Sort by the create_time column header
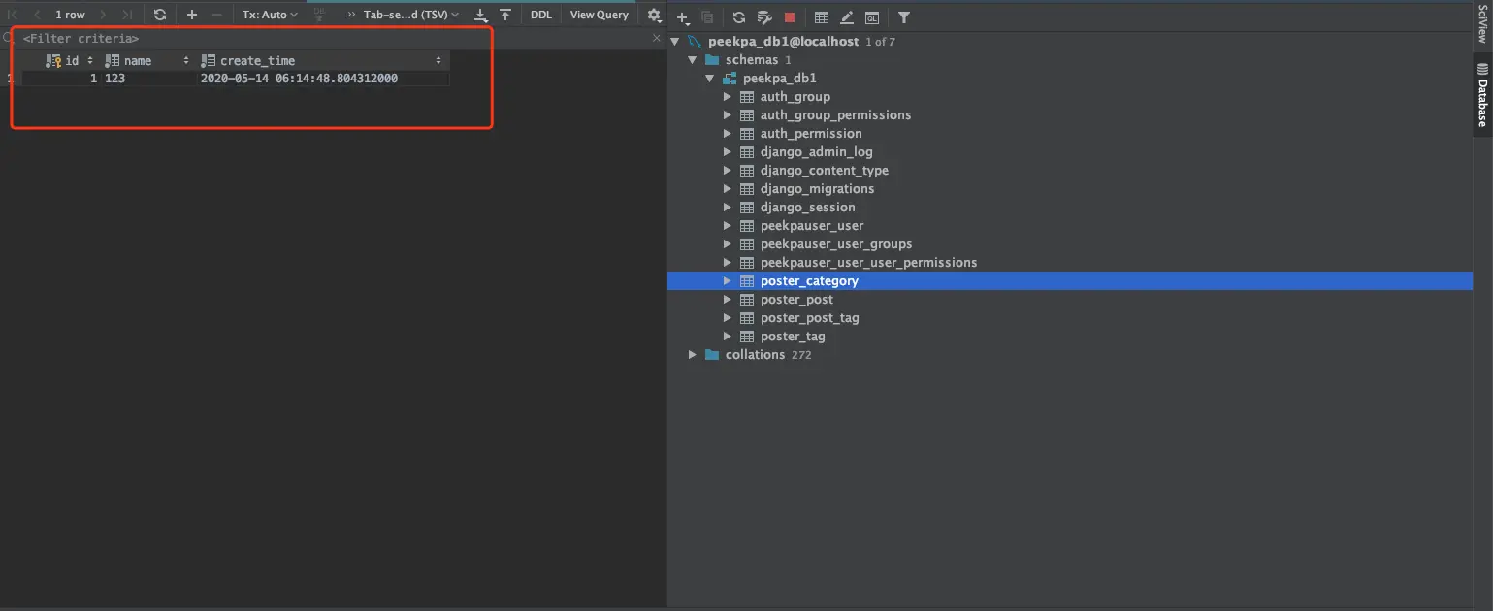Image resolution: width=1493 pixels, height=611 pixels. point(322,60)
